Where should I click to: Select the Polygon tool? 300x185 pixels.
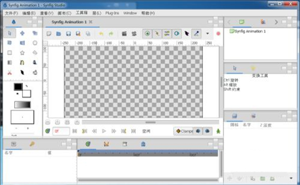[x=35, y=53]
